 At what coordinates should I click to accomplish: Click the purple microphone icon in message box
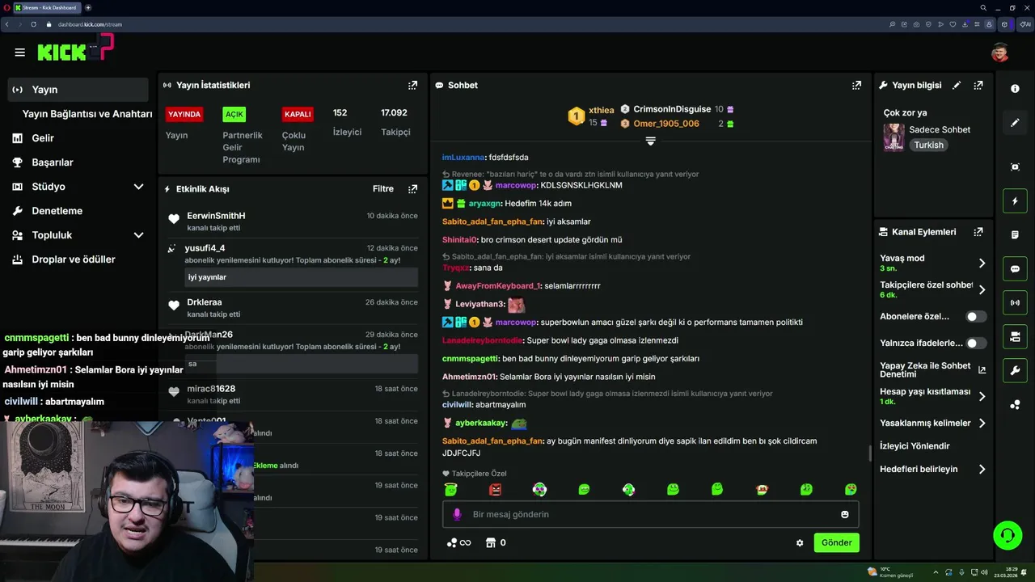(457, 514)
